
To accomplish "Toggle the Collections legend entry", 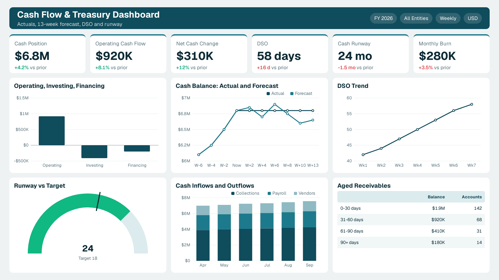I will pos(245,193).
